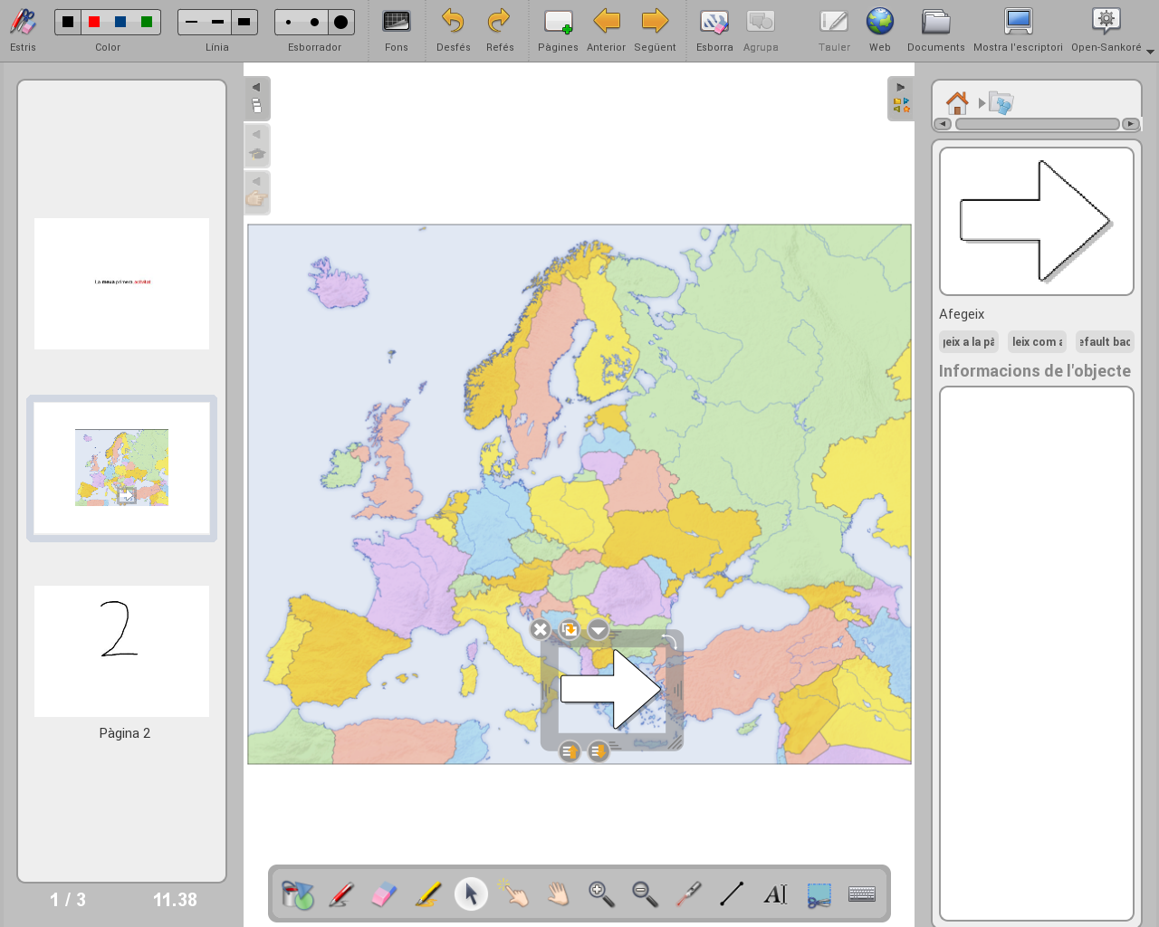Open the virtual keyboard

pyautogui.click(x=862, y=894)
